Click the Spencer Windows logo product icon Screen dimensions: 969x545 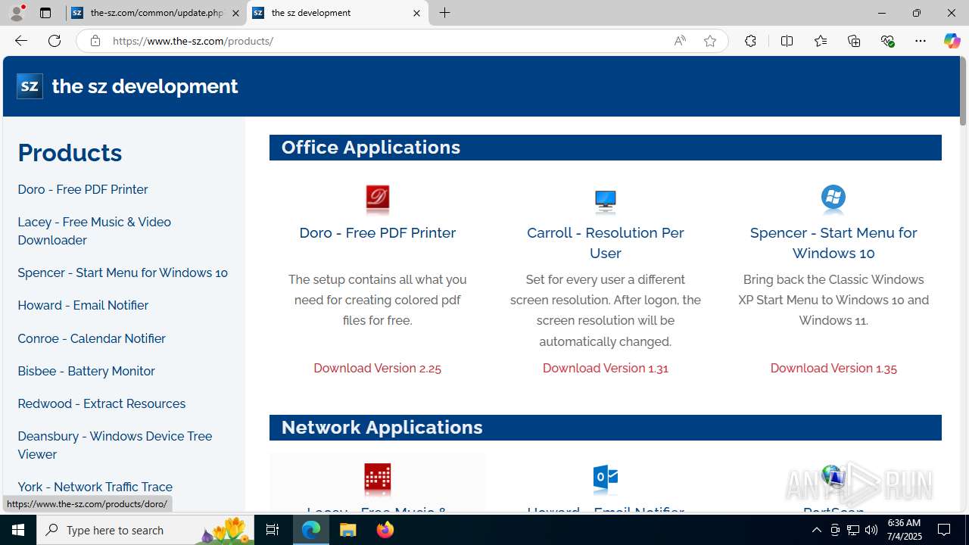pyautogui.click(x=833, y=198)
